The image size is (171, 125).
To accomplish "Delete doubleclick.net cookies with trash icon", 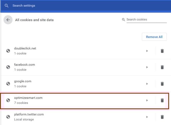I will [162, 51].
